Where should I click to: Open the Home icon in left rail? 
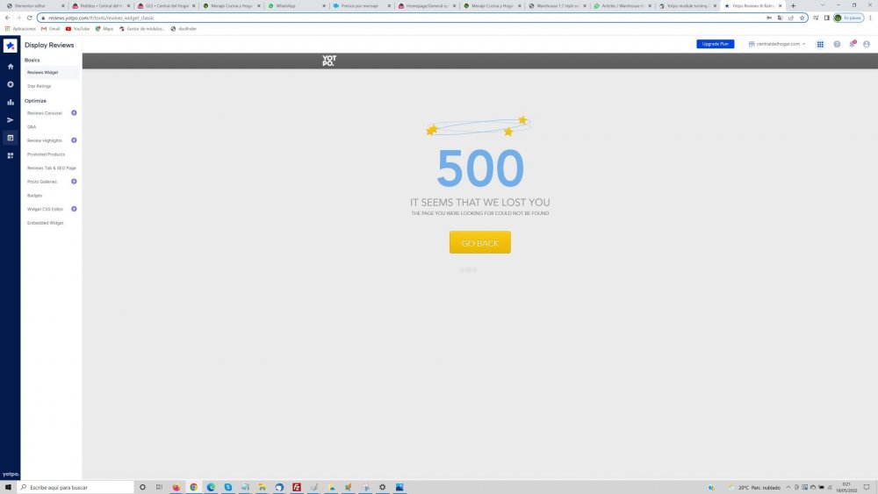pos(10,67)
